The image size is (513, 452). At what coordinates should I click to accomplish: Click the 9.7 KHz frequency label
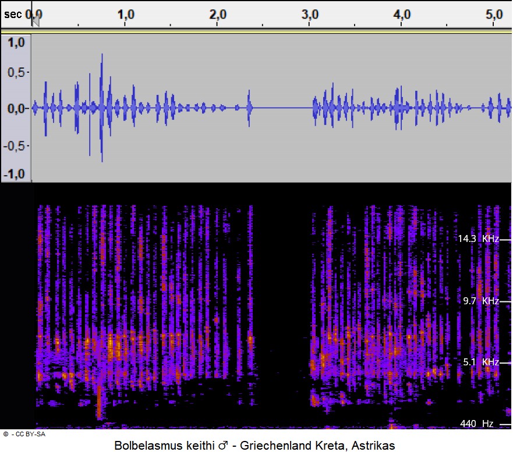coord(481,301)
